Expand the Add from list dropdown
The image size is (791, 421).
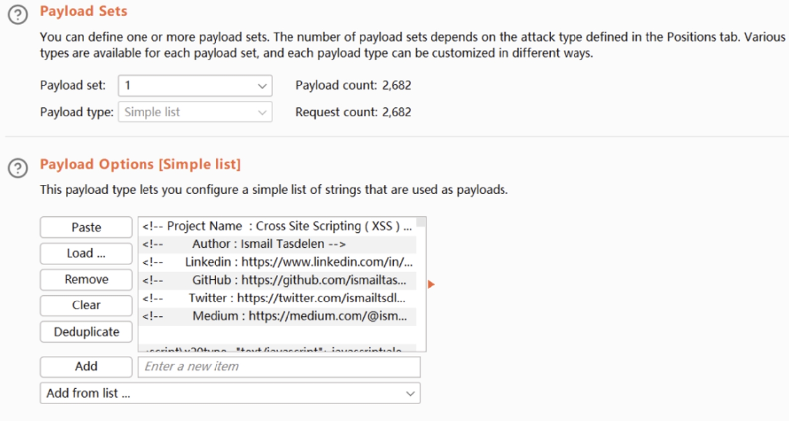click(x=230, y=393)
